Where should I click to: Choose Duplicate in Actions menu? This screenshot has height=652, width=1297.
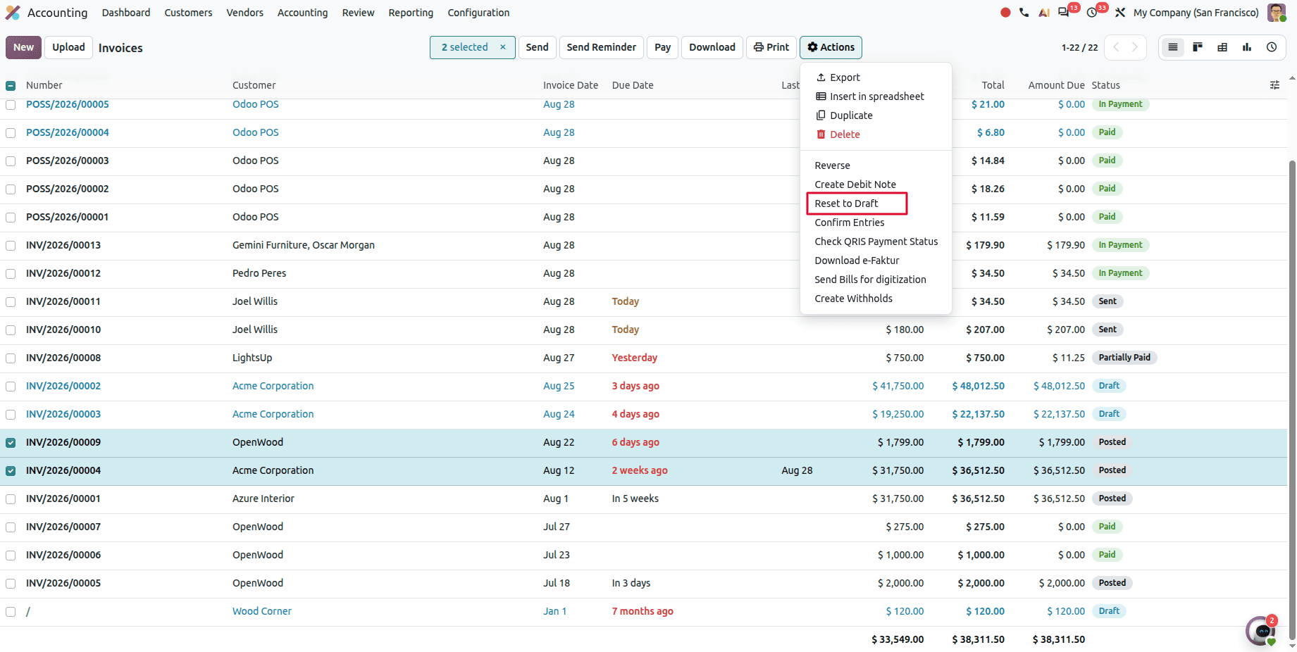pos(876,115)
